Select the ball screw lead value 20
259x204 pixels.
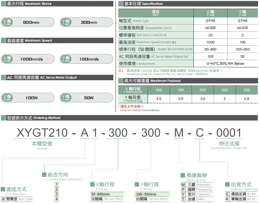tap(211, 35)
